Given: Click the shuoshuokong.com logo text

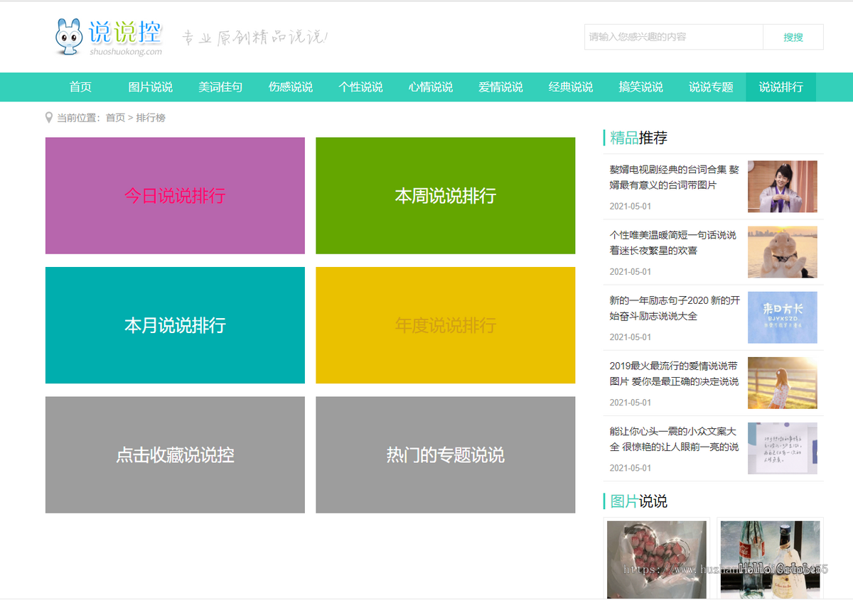Looking at the screenshot, I should click(x=126, y=51).
